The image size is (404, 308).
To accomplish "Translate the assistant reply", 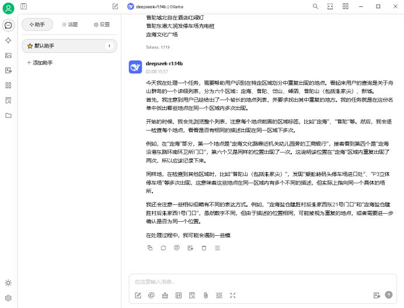I will [190, 248].
